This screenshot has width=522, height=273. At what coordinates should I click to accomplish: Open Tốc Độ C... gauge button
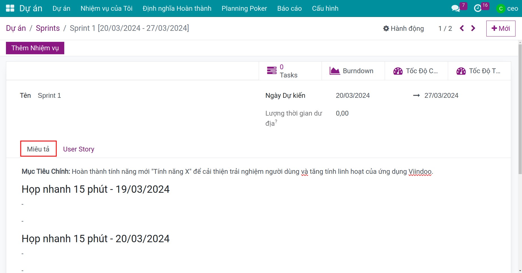pyautogui.click(x=416, y=71)
